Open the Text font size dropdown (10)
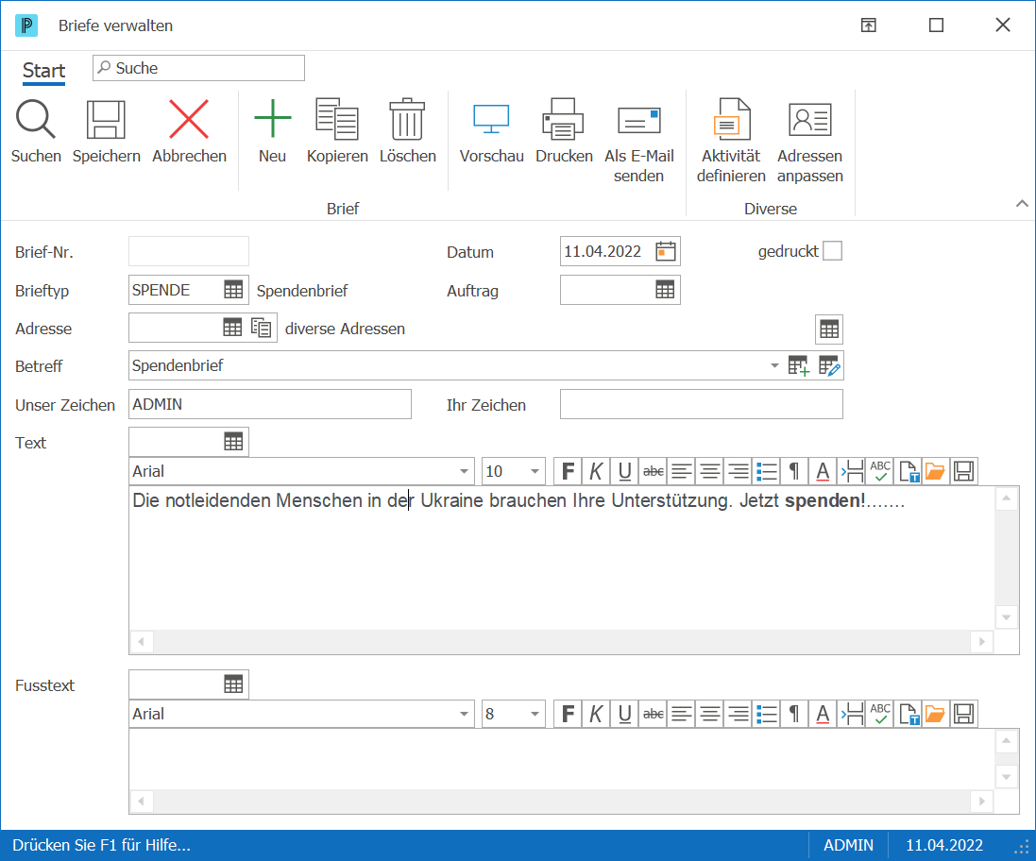Screen dimensions: 1036x861 click(x=535, y=471)
